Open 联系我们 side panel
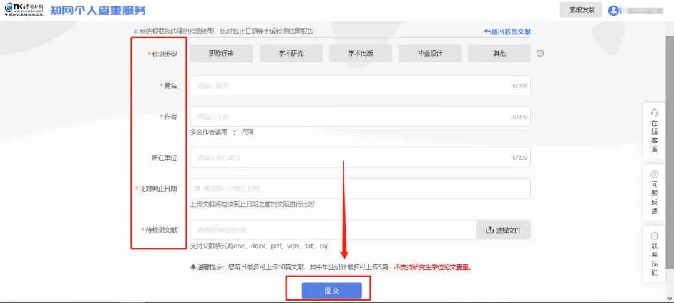This screenshot has width=674, height=303. [654, 254]
